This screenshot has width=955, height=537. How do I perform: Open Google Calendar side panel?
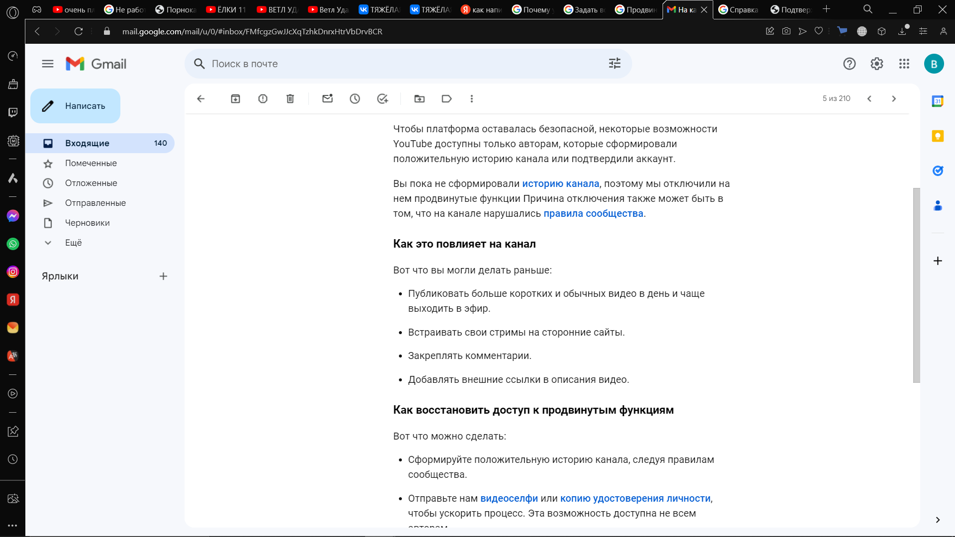[938, 101]
